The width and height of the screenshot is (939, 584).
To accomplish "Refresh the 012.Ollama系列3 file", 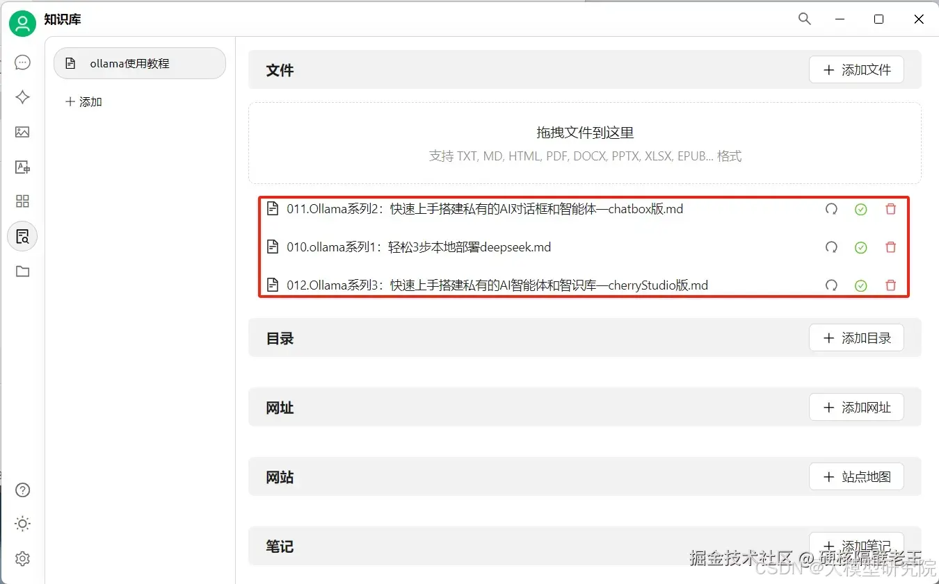I will point(831,285).
